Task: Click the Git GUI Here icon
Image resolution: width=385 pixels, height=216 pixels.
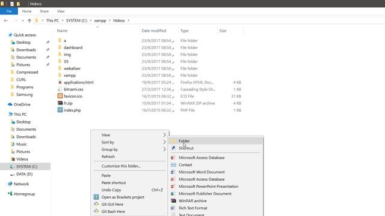Action: pyautogui.click(x=96, y=204)
